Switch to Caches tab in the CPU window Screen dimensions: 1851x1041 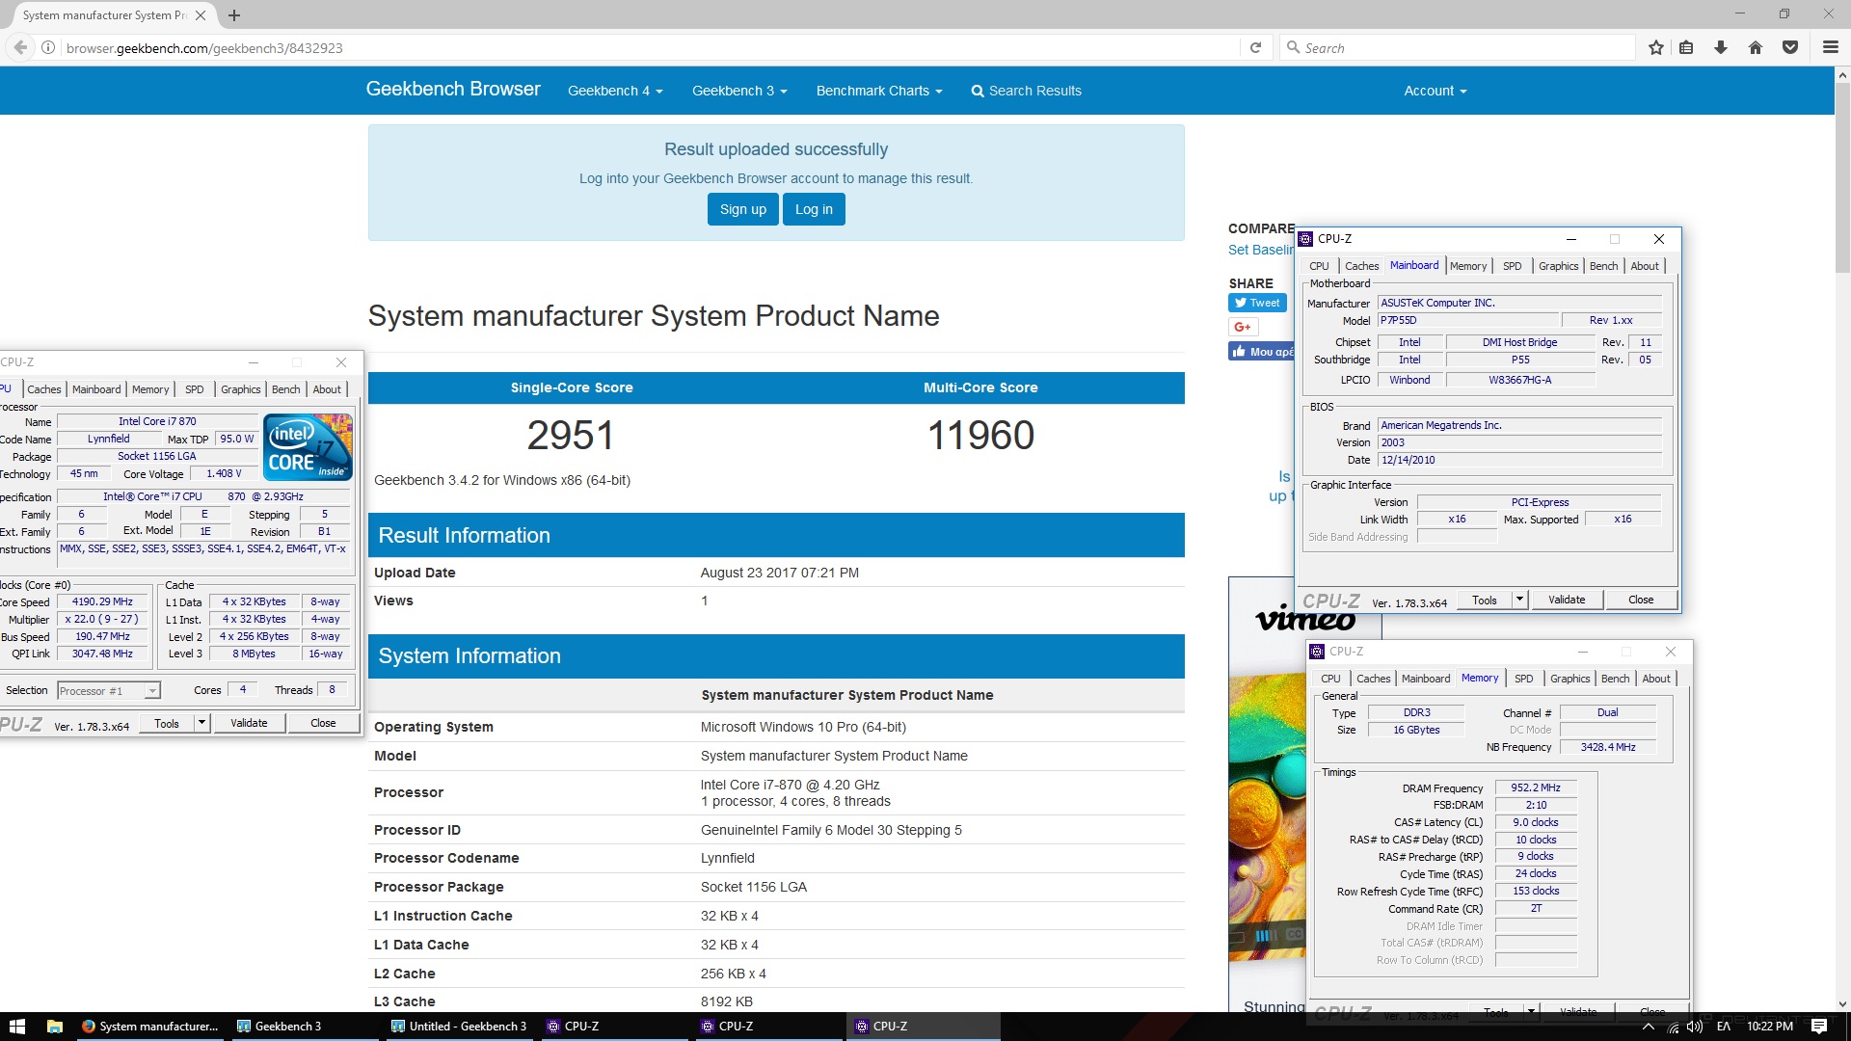point(44,389)
